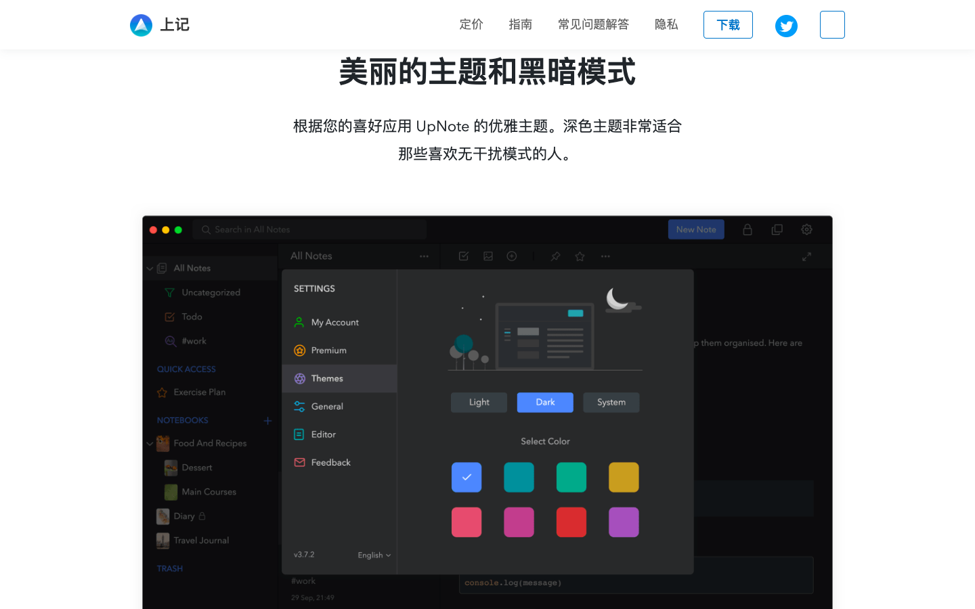The image size is (975, 609).
Task: Click the empty square button beside Twitter
Action: (832, 25)
